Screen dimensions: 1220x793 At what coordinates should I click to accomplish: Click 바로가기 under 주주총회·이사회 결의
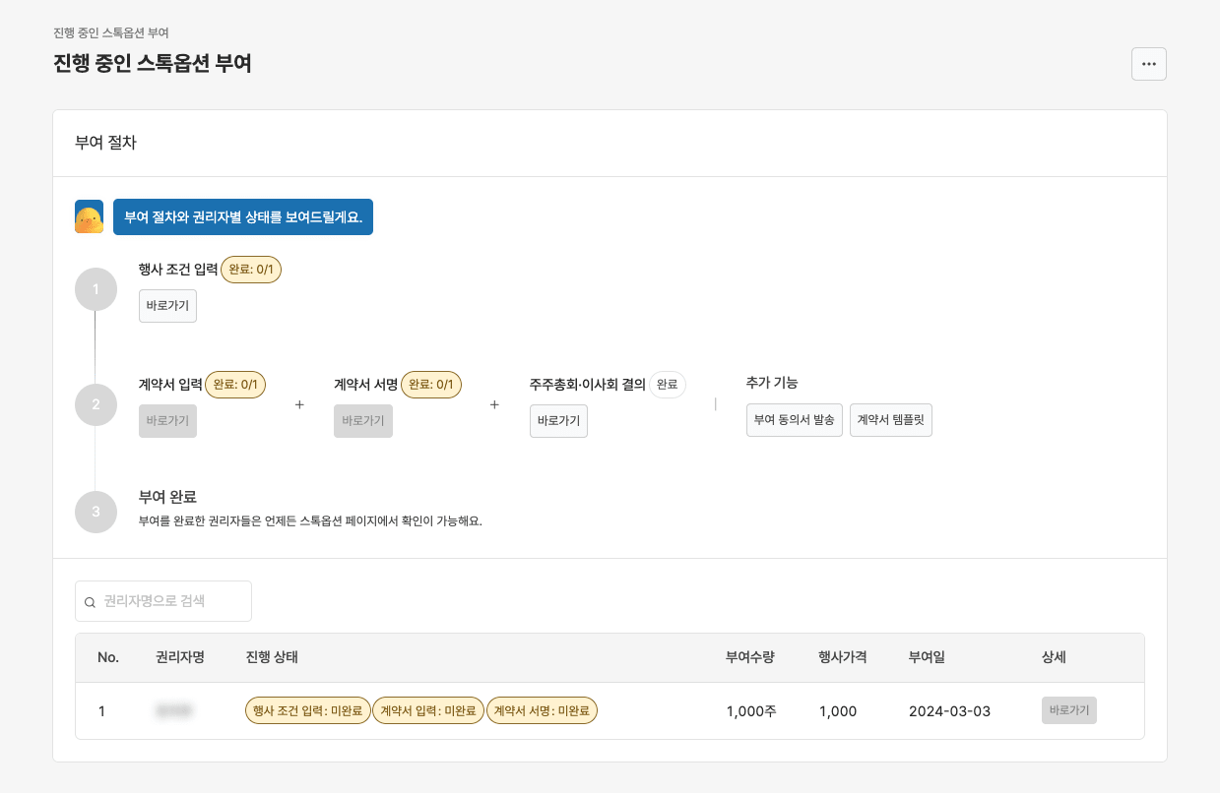pyautogui.click(x=558, y=421)
